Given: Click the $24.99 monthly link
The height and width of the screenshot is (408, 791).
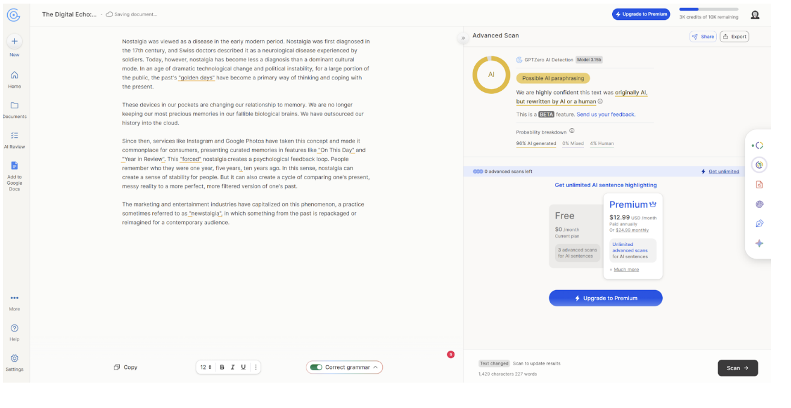Looking at the screenshot, I should tap(632, 230).
